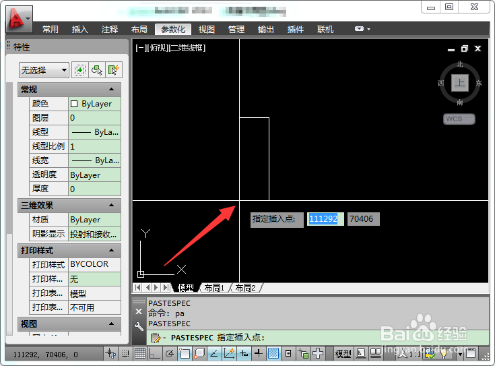Screen dimensions: 495x366
Task: Click the highlighted 111292 X coordinate field
Action: pos(325,218)
